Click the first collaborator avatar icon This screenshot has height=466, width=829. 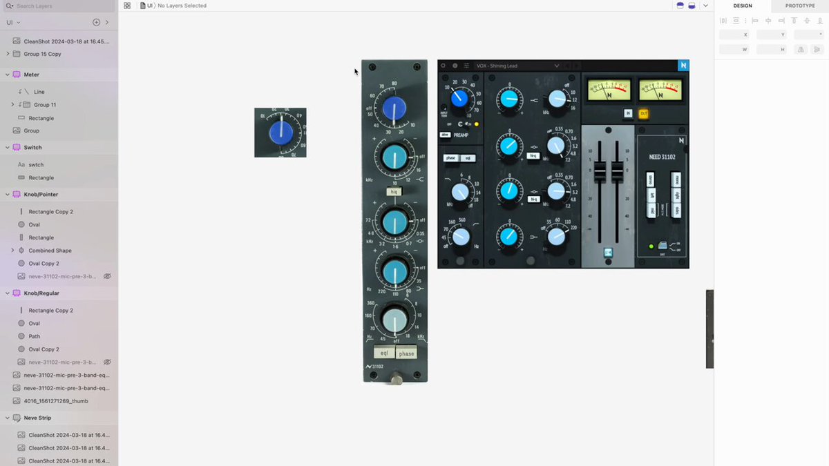680,6
